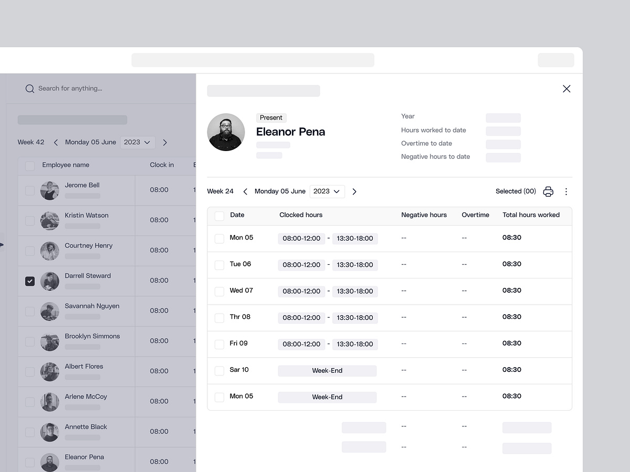Go to previous week using panel left arrow
This screenshot has width=630, height=472.
pos(245,191)
